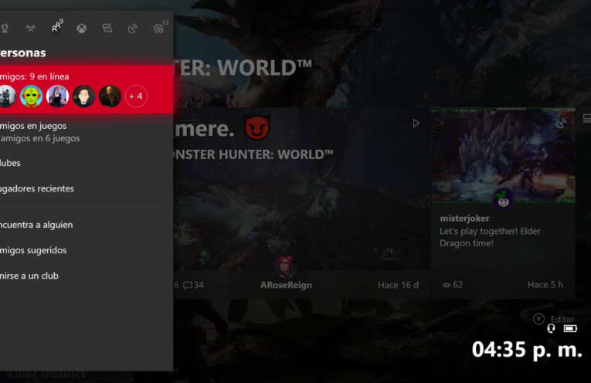Viewport: 591px width, 383px height.
Task: Open the Settings gear tab
Action: [158, 29]
